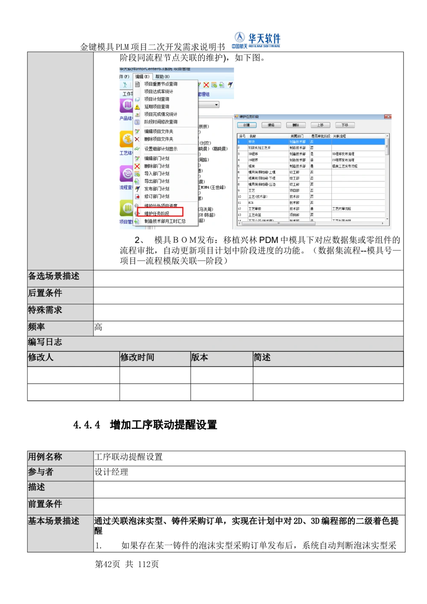Click the 下移 button to move entry down
Screen dimensions: 427x604
click(345, 125)
